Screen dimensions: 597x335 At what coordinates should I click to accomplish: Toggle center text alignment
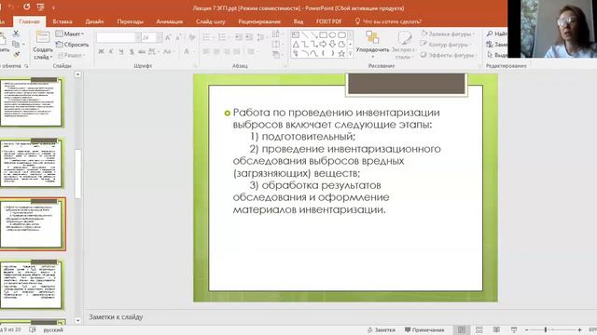[216, 51]
